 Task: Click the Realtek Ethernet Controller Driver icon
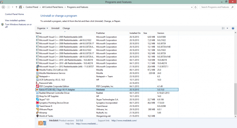pos(37,93)
